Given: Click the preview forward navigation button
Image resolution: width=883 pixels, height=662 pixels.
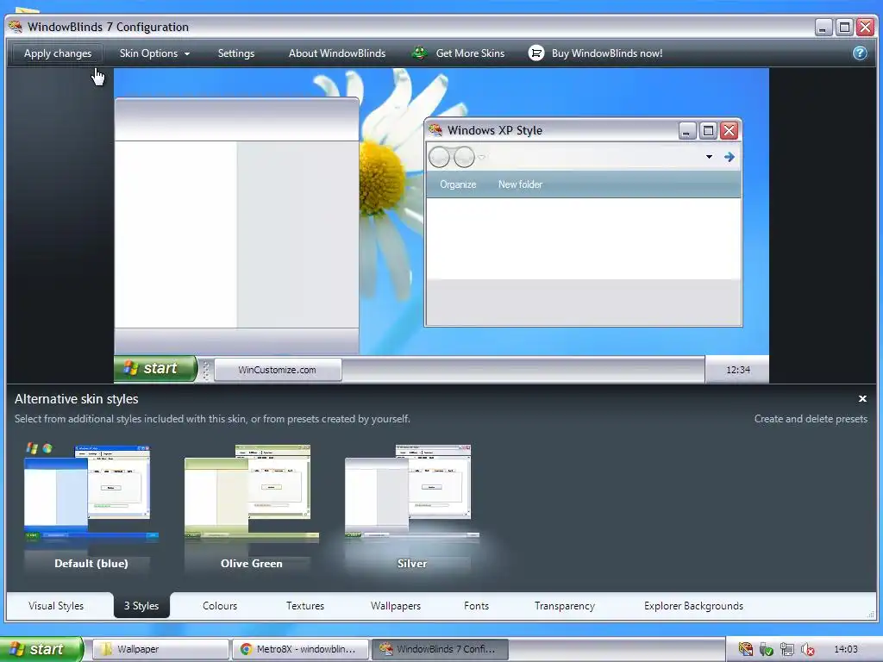Looking at the screenshot, I should tap(464, 157).
